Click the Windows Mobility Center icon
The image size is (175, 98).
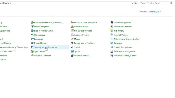point(112,56)
